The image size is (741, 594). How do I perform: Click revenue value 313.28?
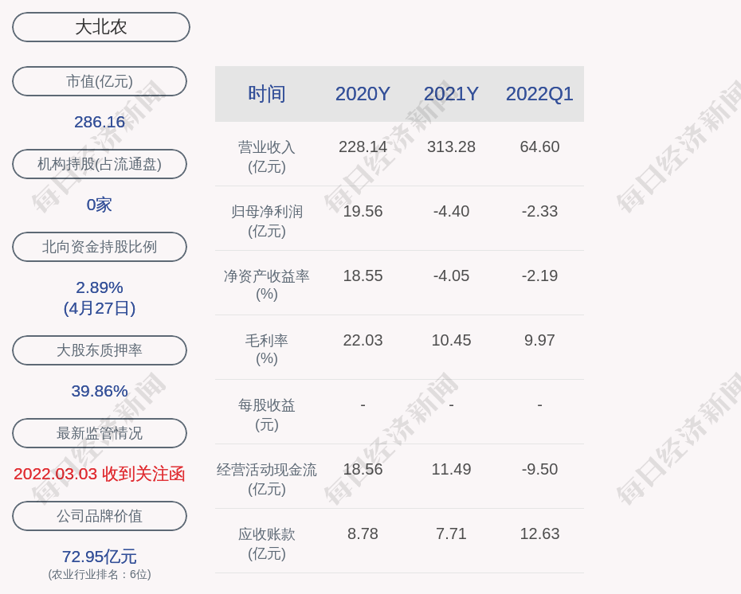pos(451,147)
